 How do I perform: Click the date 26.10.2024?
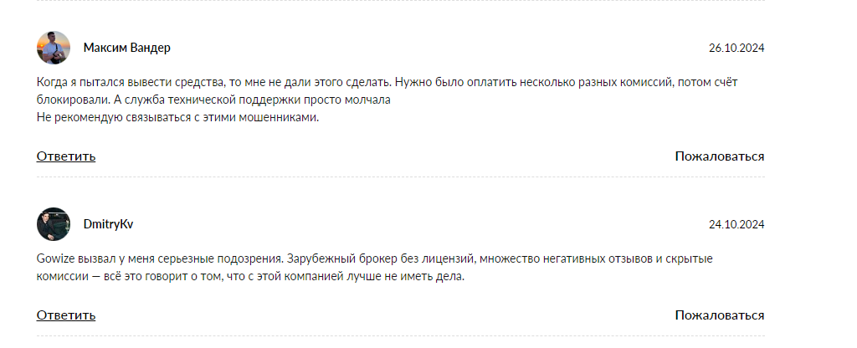[736, 48]
